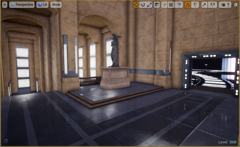The image size is (240, 147).
Task: Open the Lit view mode menu
Action: point(42,5)
